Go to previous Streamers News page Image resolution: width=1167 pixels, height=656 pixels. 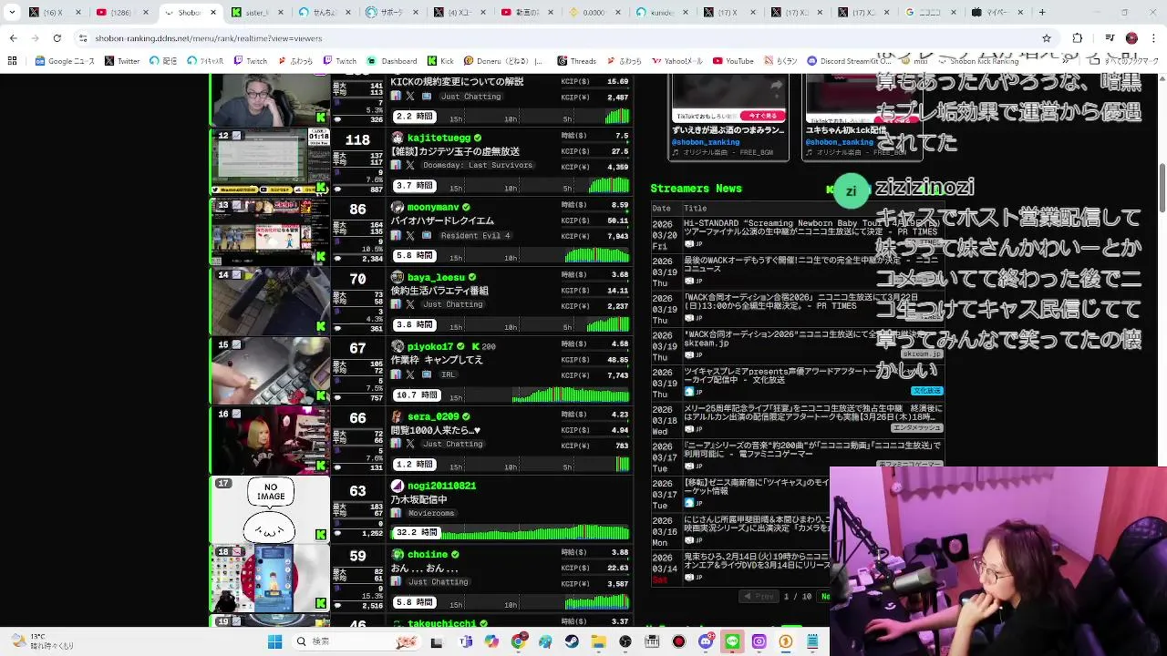click(759, 596)
